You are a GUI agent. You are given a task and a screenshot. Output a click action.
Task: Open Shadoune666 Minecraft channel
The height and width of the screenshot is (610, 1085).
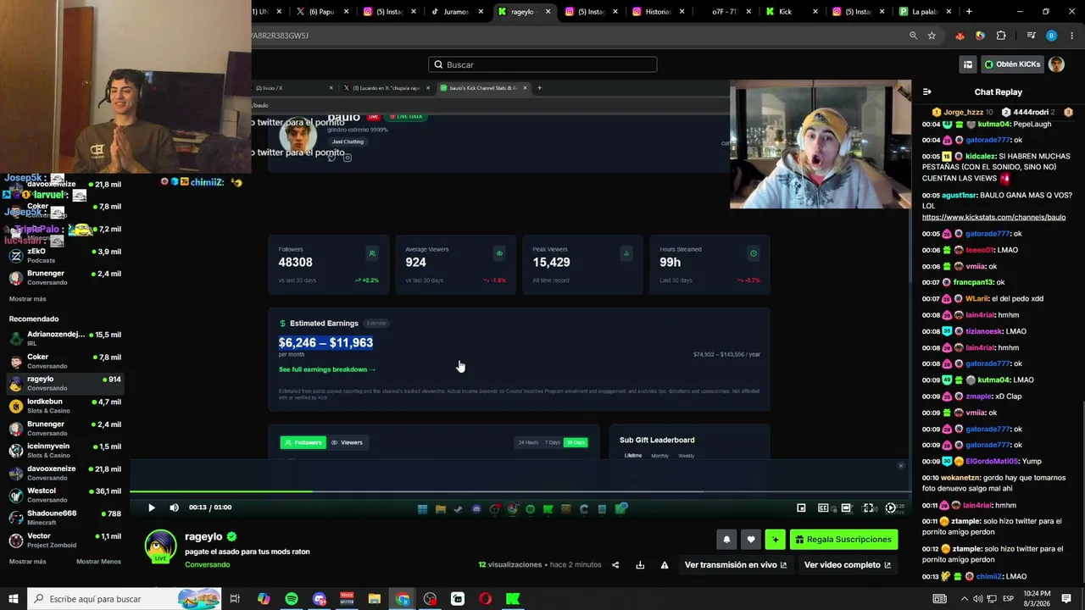[x=65, y=518]
